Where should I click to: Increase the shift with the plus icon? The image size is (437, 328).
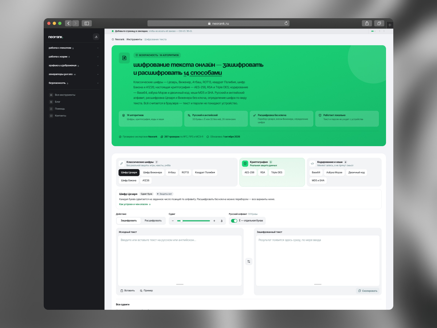(214, 221)
